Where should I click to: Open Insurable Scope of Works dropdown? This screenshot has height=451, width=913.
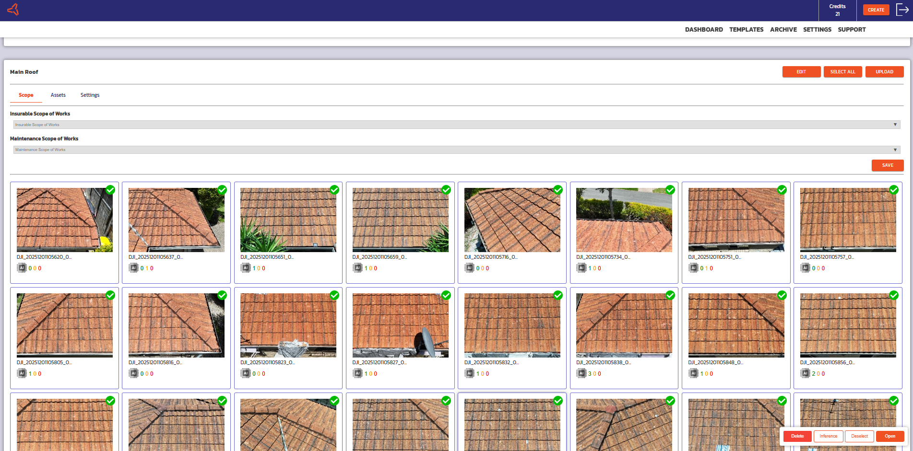(456, 125)
